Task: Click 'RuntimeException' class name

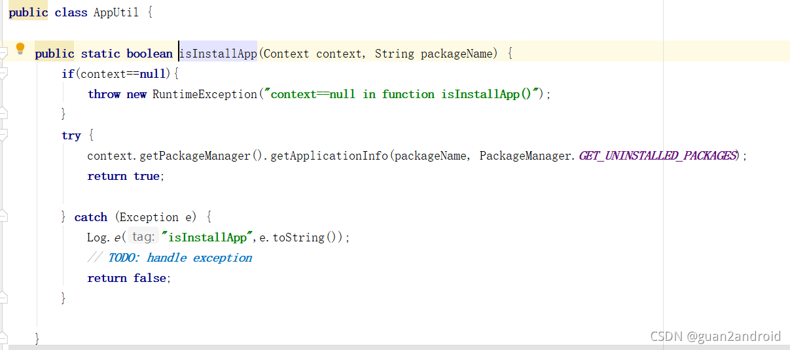Action: tap(205, 94)
